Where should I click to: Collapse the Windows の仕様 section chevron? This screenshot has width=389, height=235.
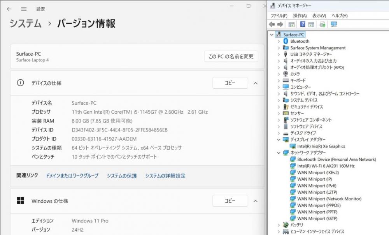click(x=256, y=201)
